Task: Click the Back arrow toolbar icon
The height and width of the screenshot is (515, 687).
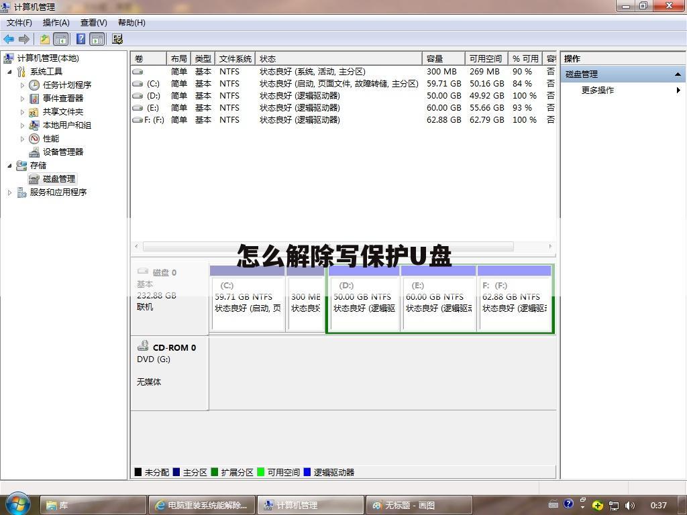Action: pyautogui.click(x=9, y=39)
